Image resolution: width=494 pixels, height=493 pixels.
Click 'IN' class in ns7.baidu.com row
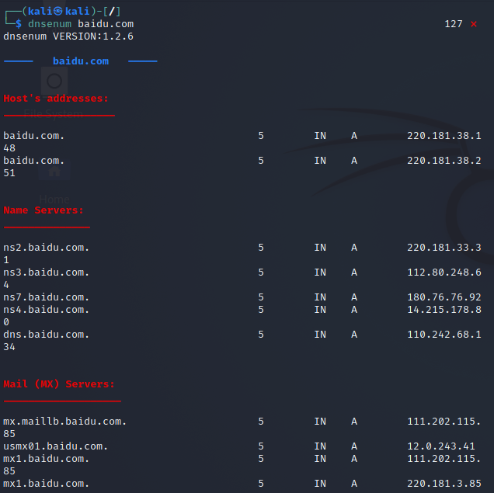tap(320, 297)
